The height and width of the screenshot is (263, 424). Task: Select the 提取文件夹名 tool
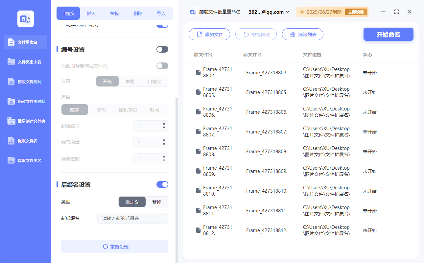click(25, 160)
